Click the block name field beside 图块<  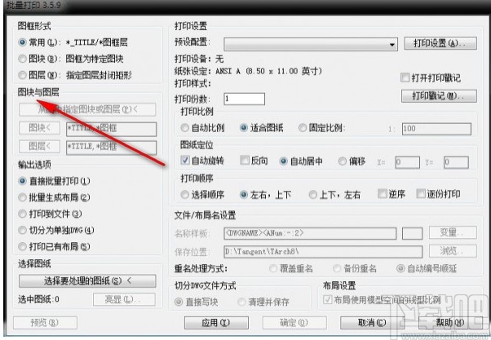(112, 129)
